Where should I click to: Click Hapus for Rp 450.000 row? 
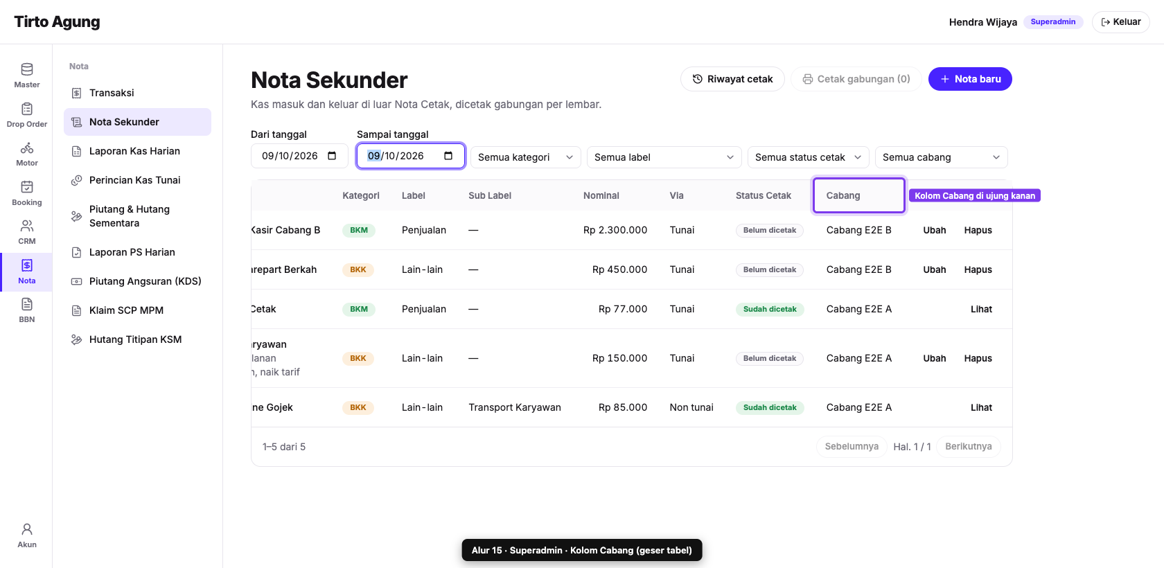[x=978, y=269]
